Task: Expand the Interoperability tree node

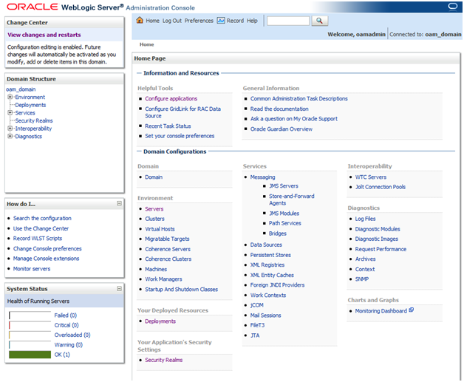Action: [x=10, y=129]
